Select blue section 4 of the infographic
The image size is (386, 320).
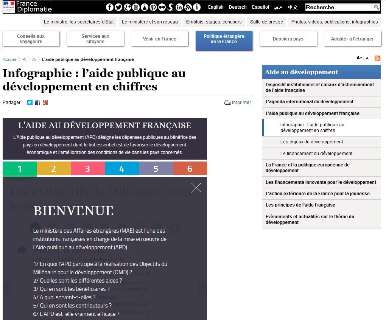pyautogui.click(x=122, y=168)
